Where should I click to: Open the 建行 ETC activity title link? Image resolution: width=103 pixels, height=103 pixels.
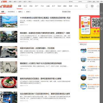94,85
